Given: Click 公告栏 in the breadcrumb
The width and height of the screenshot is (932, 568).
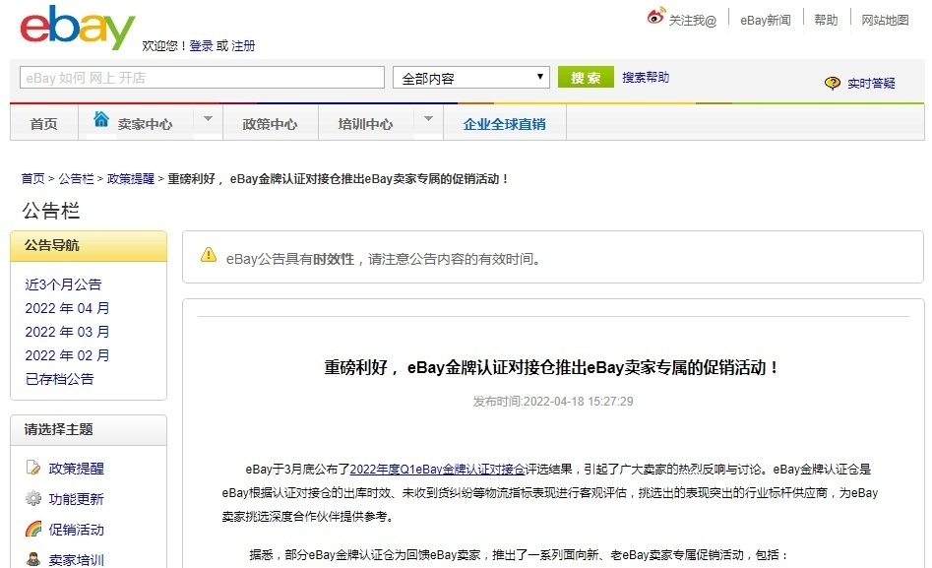Looking at the screenshot, I should point(76,178).
